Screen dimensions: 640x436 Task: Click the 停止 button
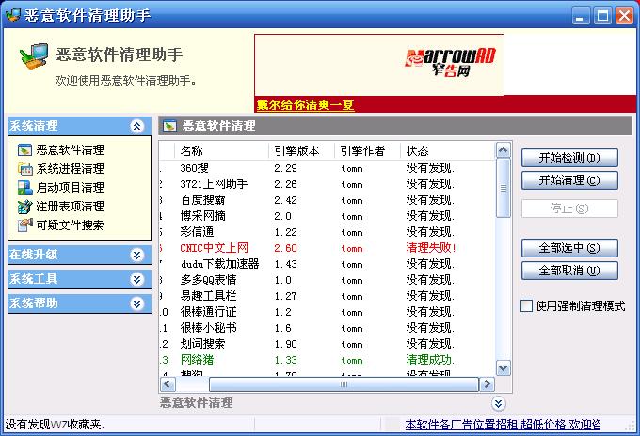pos(569,209)
